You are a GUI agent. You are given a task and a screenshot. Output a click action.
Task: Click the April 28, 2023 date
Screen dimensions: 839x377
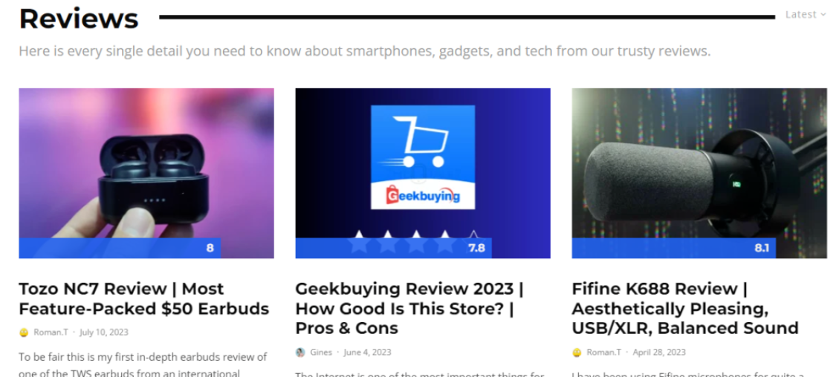pyautogui.click(x=659, y=353)
